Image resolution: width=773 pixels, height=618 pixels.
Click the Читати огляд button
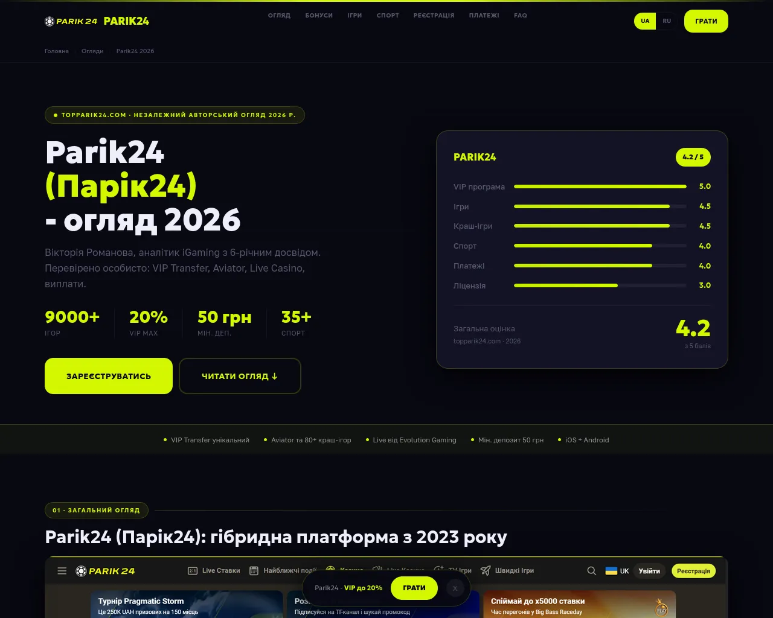click(x=240, y=376)
